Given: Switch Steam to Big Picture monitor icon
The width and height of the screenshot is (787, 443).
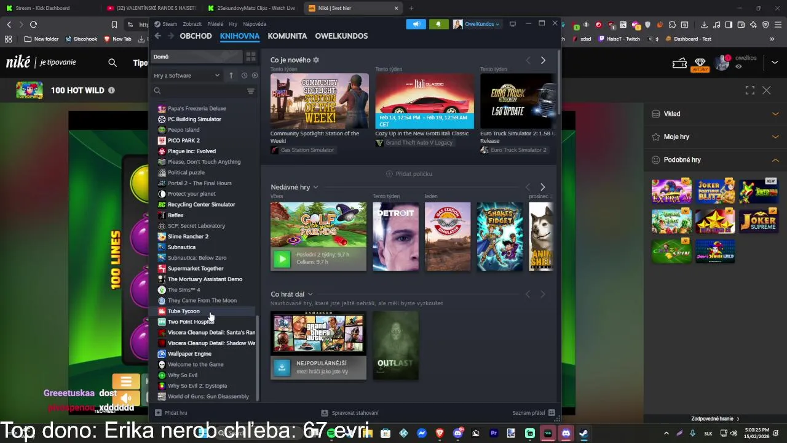Looking at the screenshot, I should click(513, 24).
